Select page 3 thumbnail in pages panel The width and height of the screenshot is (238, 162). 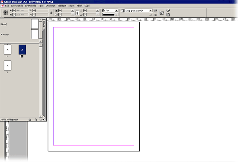[x=7, y=66]
